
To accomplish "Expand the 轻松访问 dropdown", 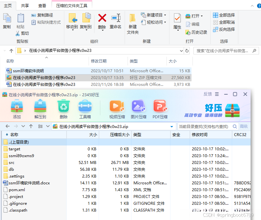I will point(165,22).
